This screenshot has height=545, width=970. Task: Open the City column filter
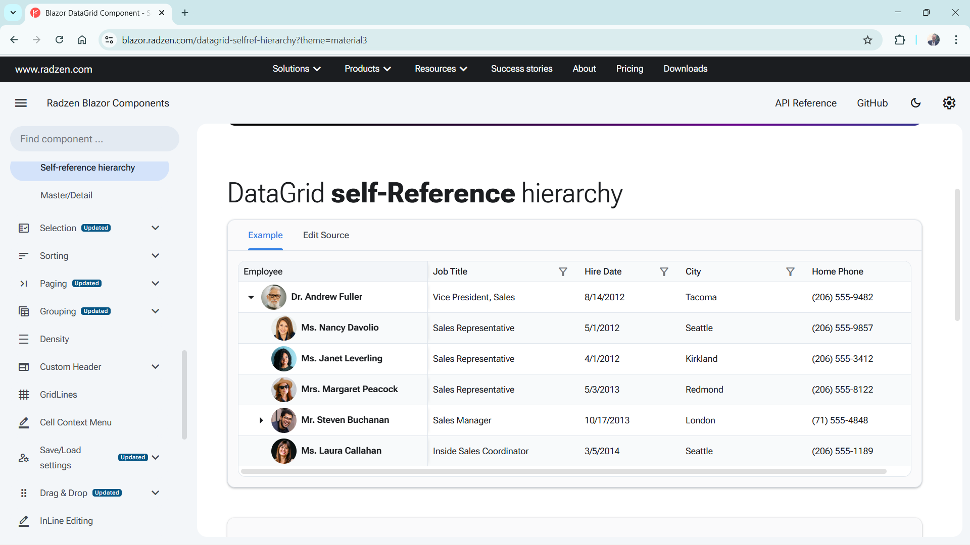790,271
